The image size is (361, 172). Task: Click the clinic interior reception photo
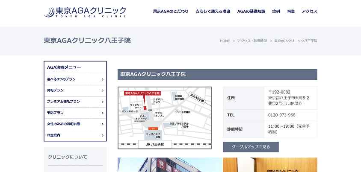pos(270,165)
